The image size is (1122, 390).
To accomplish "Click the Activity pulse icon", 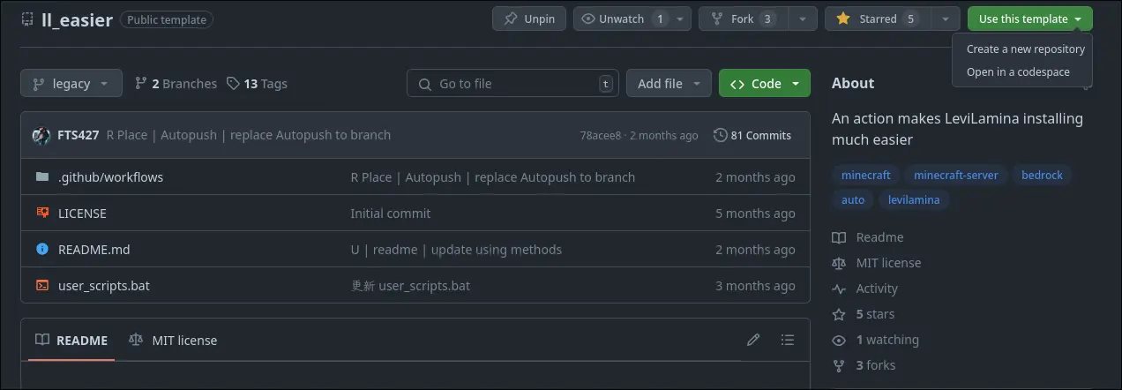I will (x=839, y=289).
